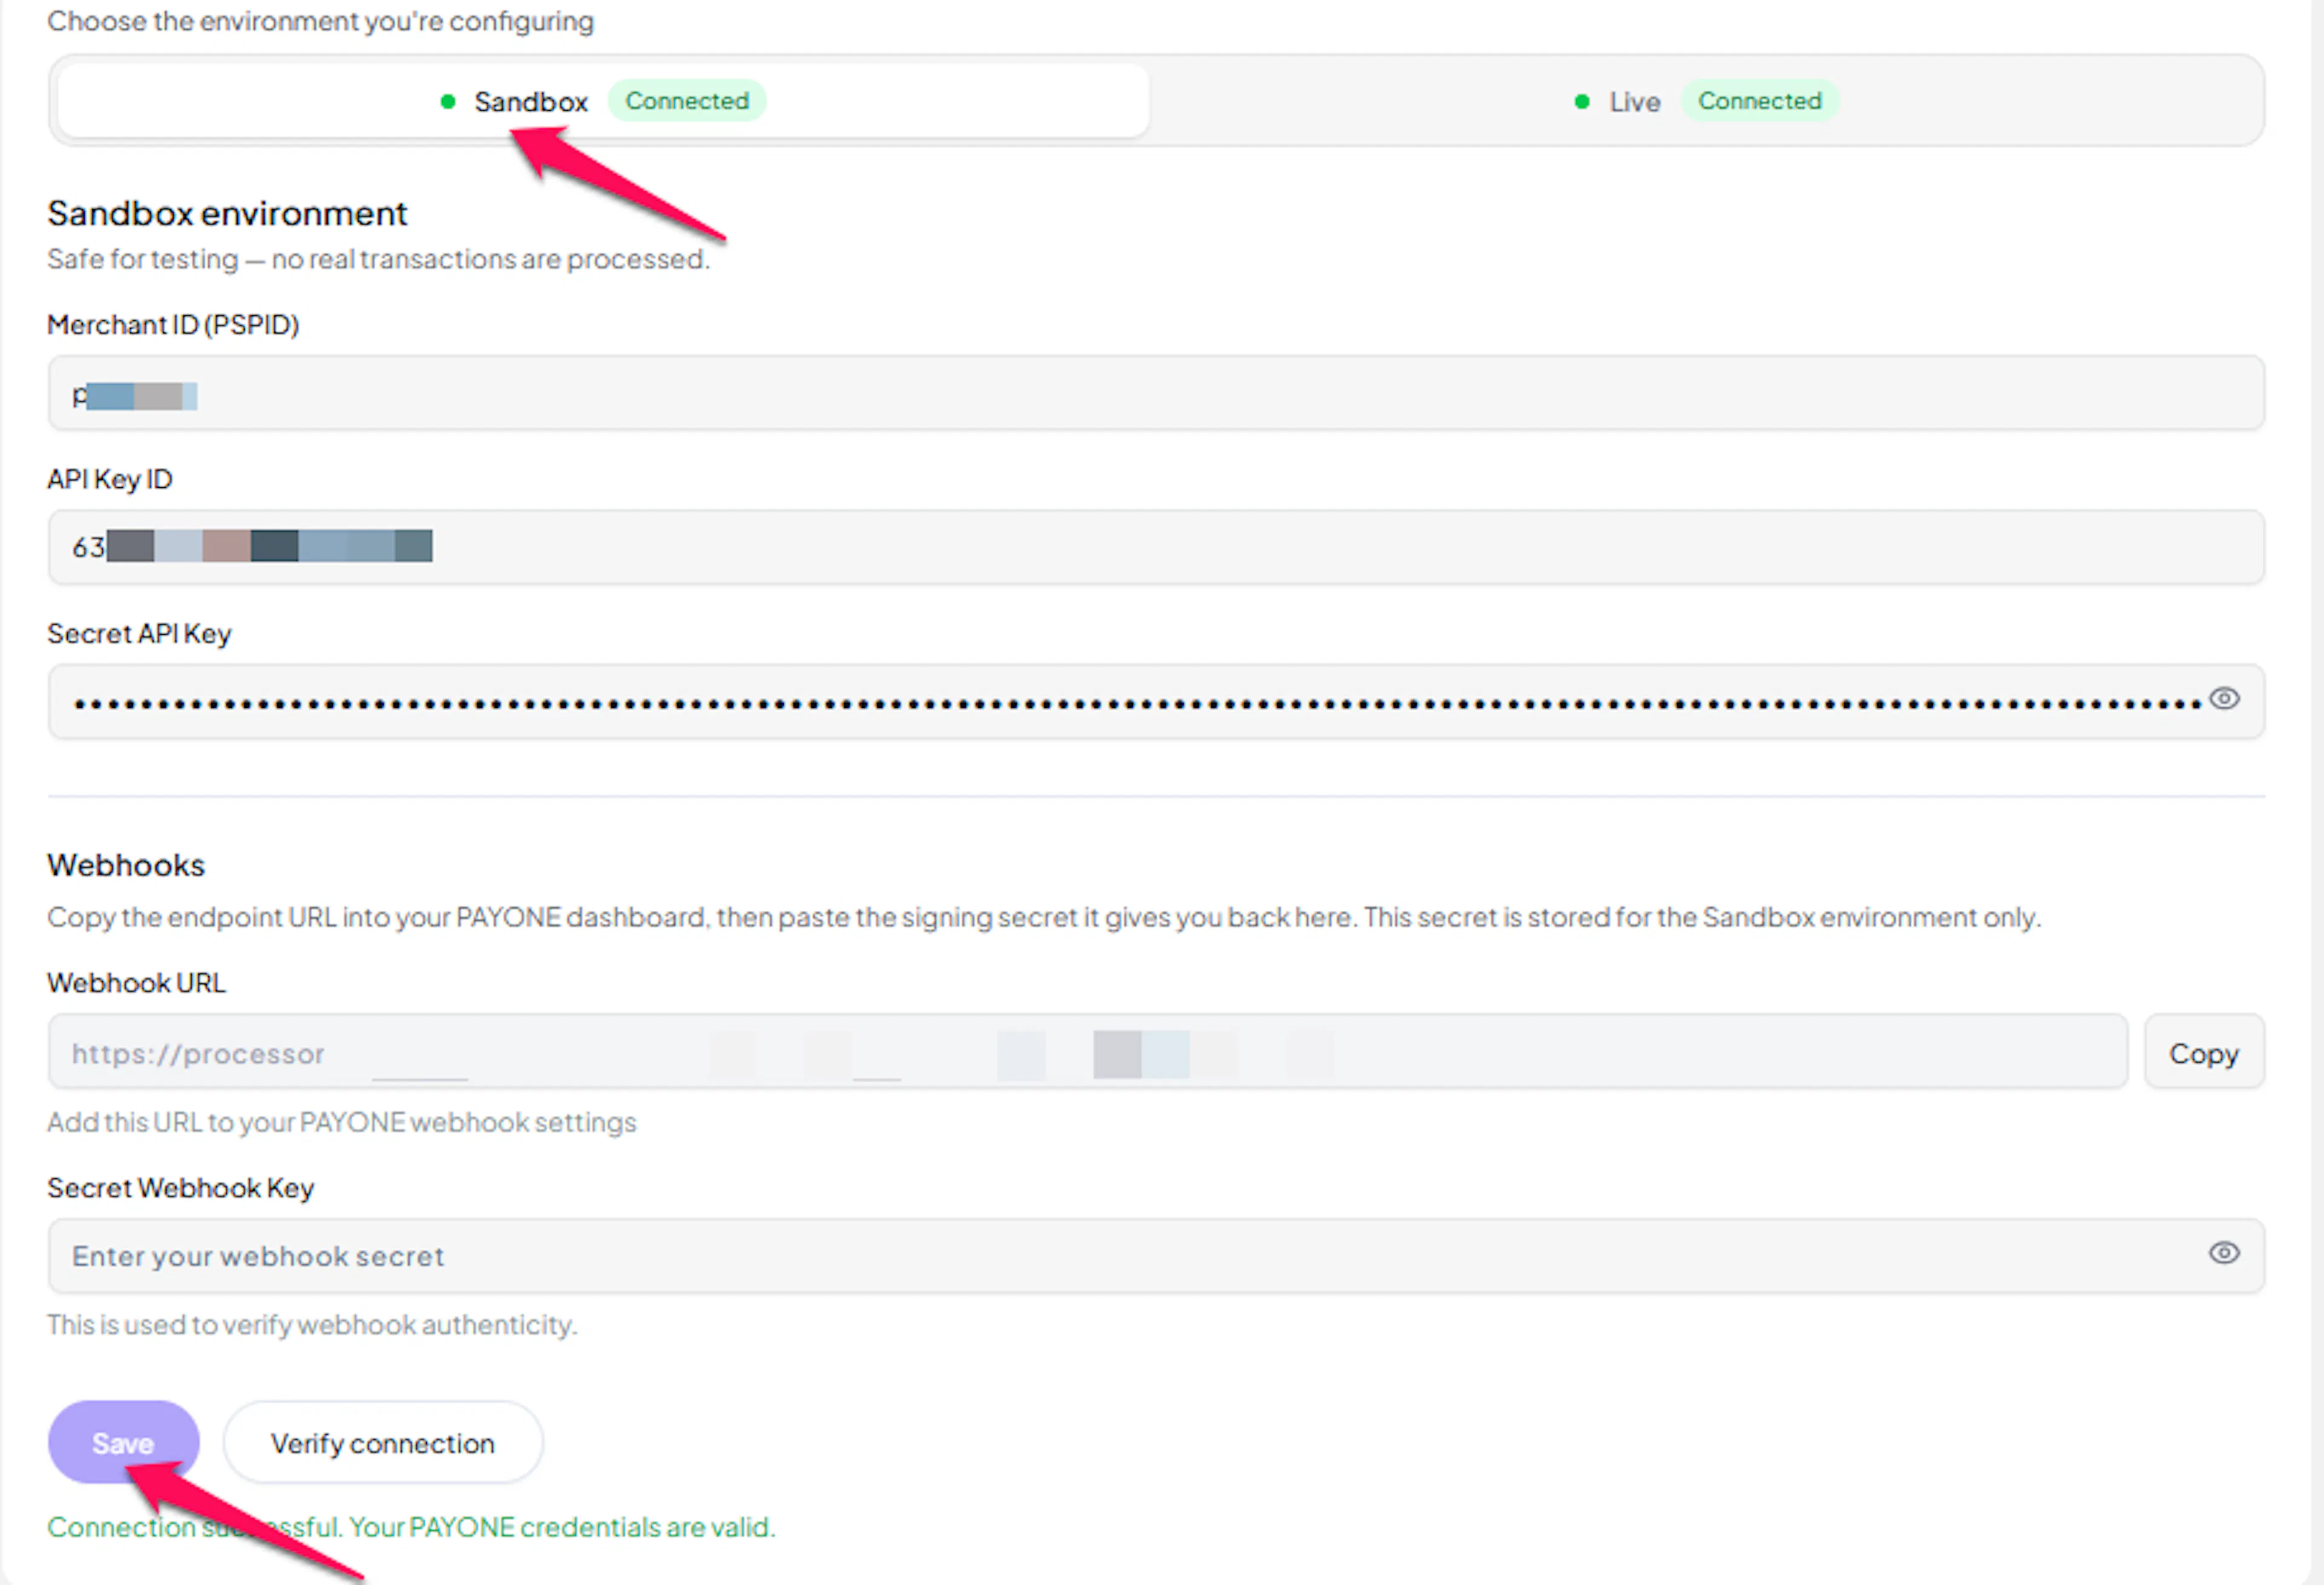Reveal the Secret API Key with eye icon
The width and height of the screenshot is (2324, 1585).
click(x=2223, y=699)
